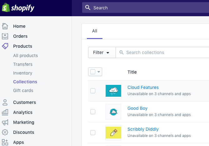Screen dimensions: 209x146
Task: Click the Shopify bag logo
Action: (6, 7)
